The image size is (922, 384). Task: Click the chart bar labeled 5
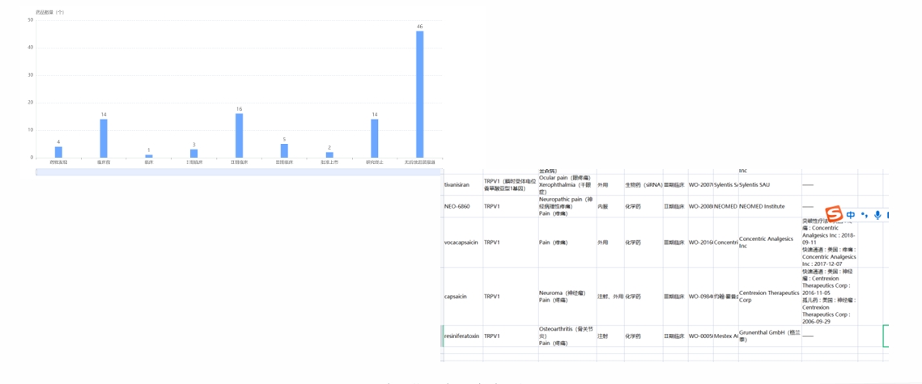pos(284,151)
